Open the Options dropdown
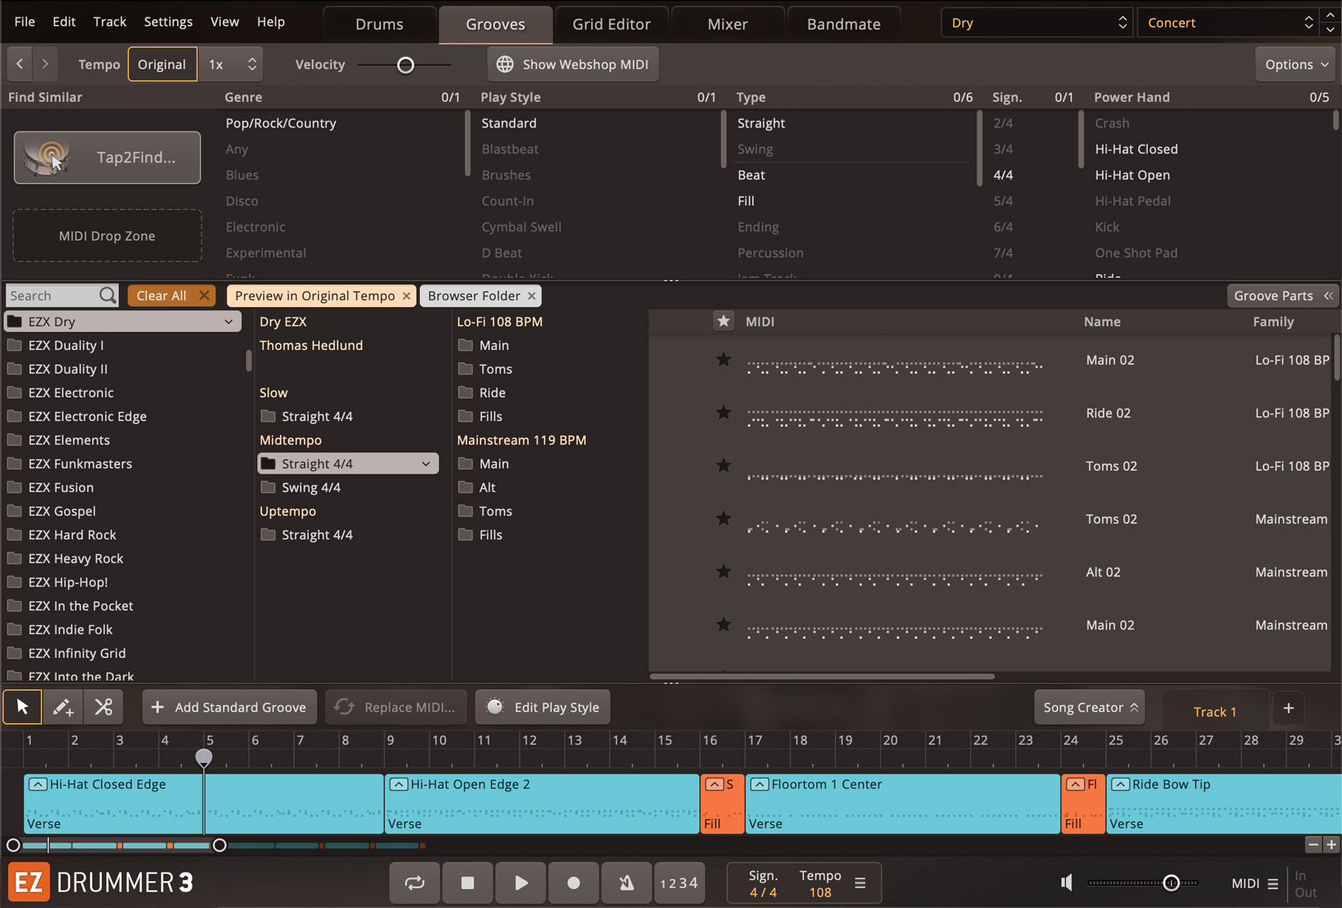The height and width of the screenshot is (908, 1342). point(1295,65)
